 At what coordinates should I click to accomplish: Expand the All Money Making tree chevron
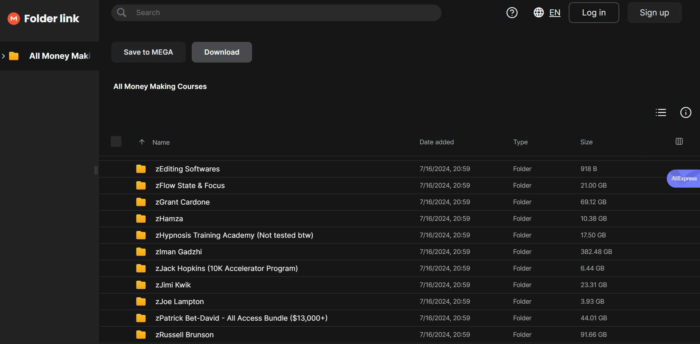click(3, 56)
